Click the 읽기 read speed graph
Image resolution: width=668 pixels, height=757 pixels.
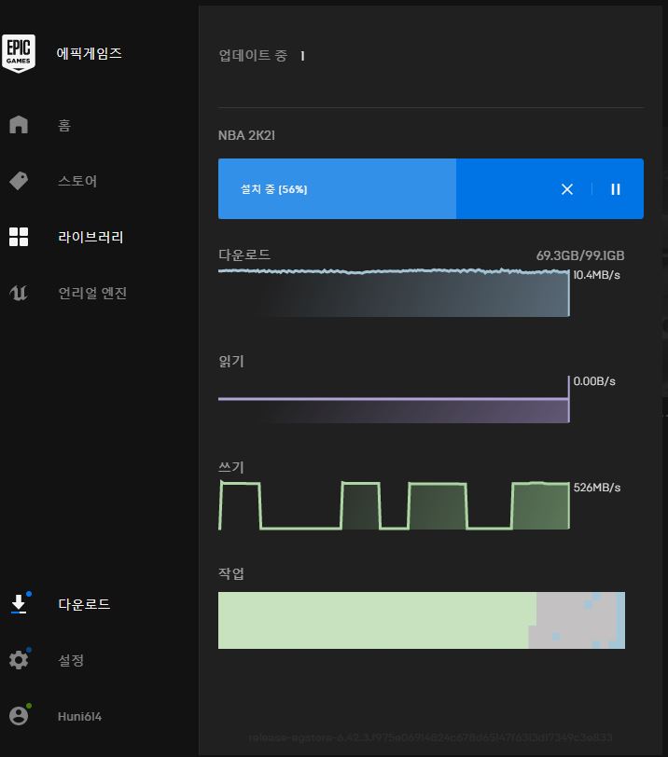point(394,399)
